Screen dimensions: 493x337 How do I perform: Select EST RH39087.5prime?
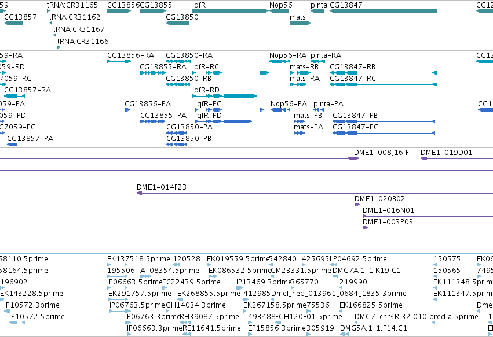coord(185,323)
